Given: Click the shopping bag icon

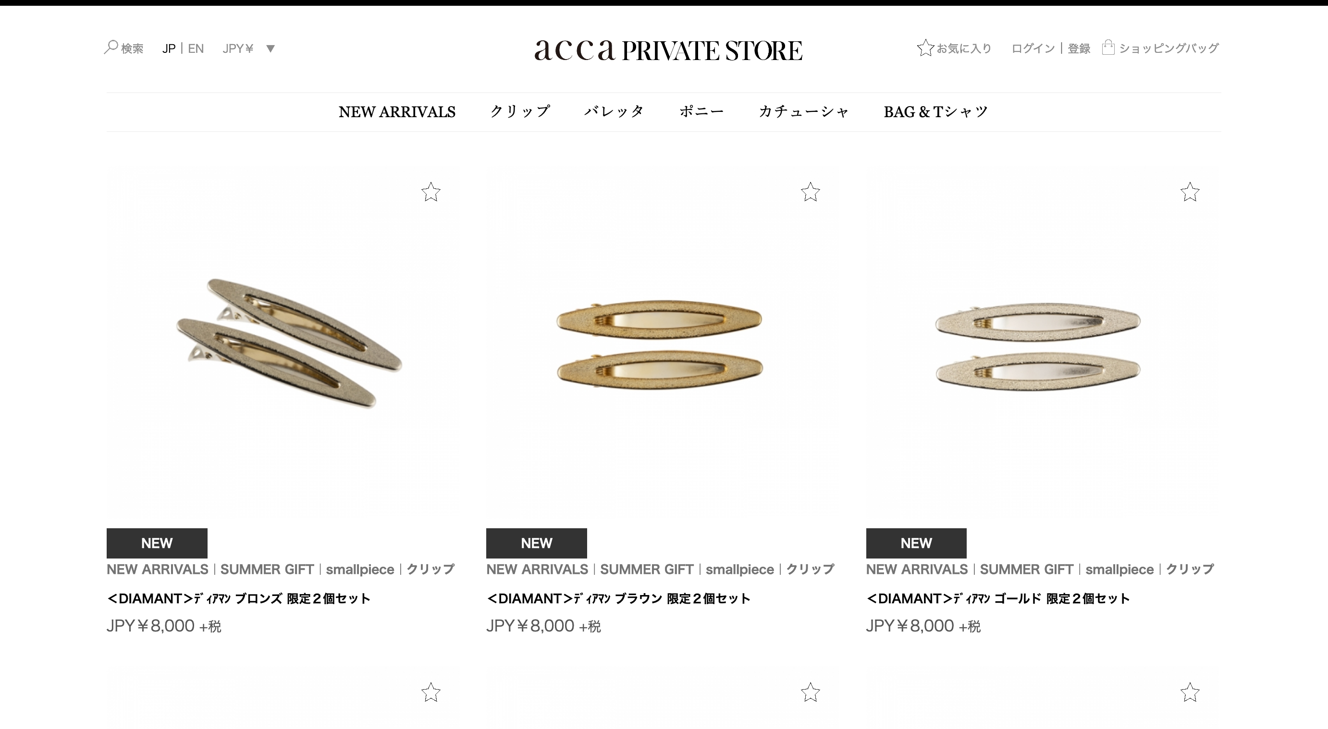Looking at the screenshot, I should pyautogui.click(x=1108, y=48).
